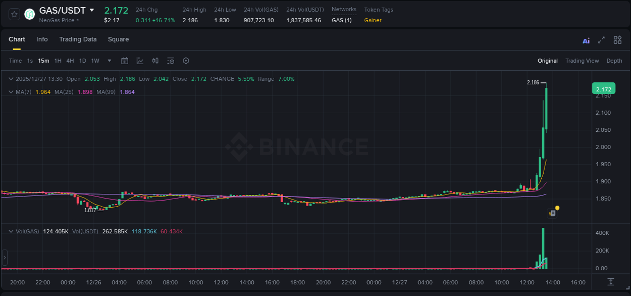Click the favorite star icon for GAS/USDT
This screenshot has width=631, height=296.
click(x=14, y=14)
